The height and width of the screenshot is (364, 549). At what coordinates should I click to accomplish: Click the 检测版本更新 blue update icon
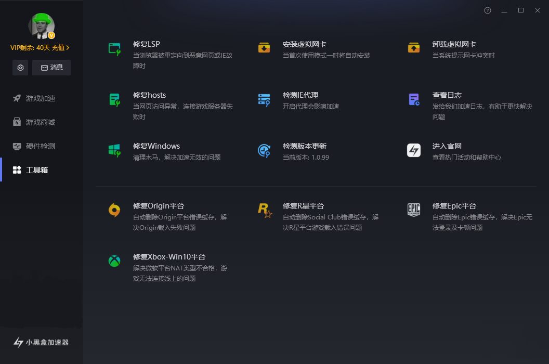(x=264, y=151)
